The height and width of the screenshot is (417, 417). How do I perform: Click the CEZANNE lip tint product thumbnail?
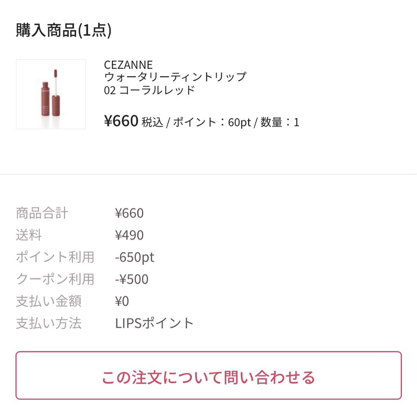[x=51, y=94]
